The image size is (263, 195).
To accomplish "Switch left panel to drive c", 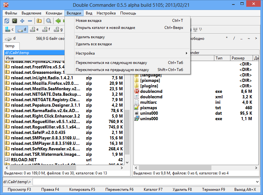I will pyautogui.click(x=9, y=30).
